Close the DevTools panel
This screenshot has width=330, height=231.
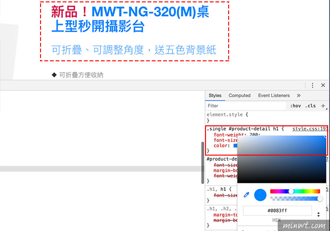(x=323, y=85)
